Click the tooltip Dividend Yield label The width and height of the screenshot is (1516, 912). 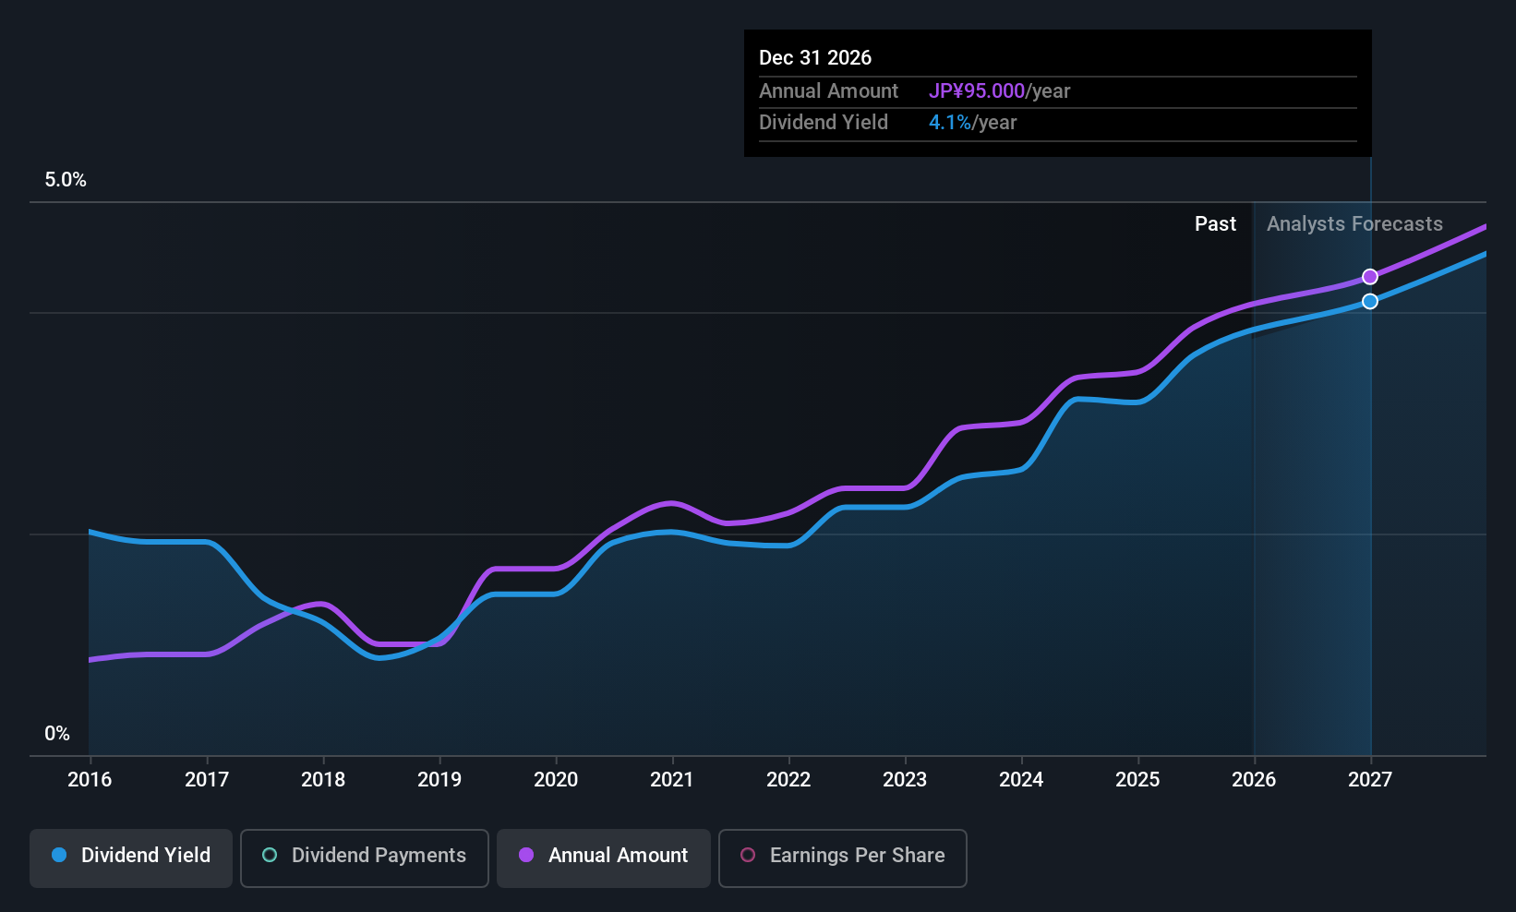coord(824,123)
